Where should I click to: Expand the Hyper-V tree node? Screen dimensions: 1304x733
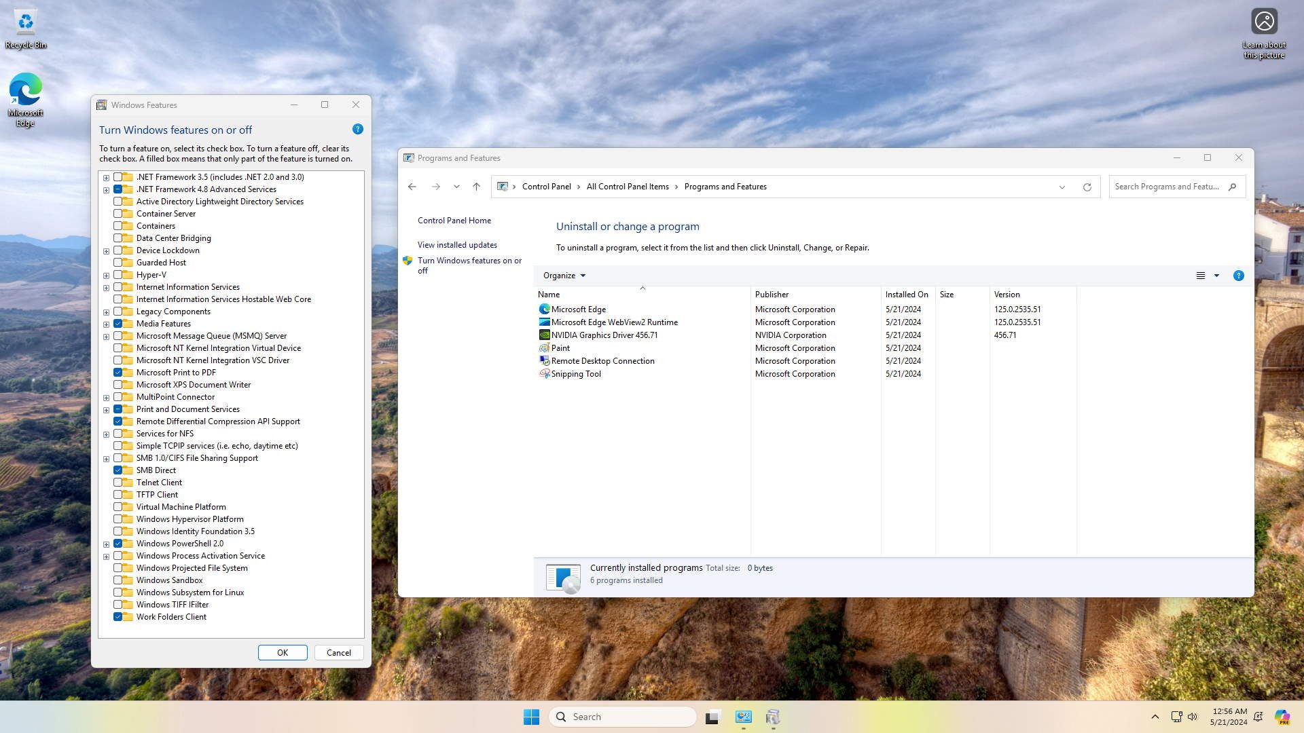coord(106,276)
